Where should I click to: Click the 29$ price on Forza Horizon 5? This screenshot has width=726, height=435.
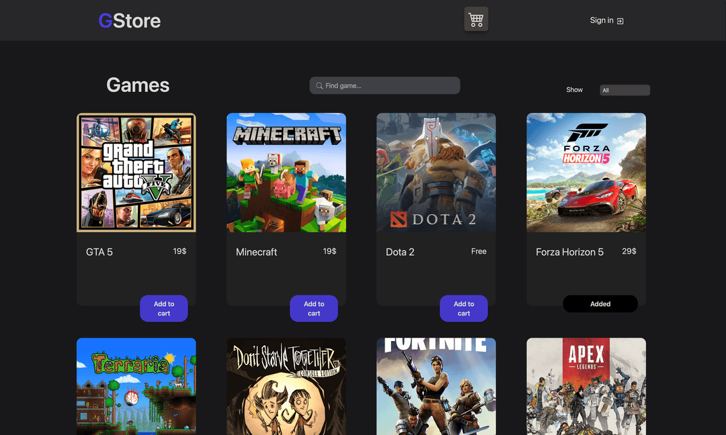(629, 251)
